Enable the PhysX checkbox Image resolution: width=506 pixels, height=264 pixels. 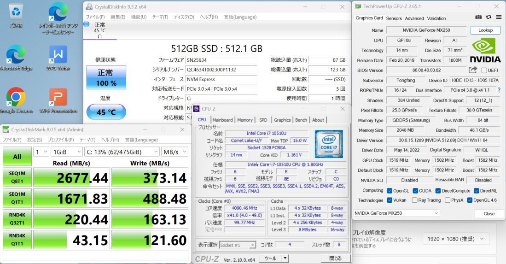(x=448, y=200)
